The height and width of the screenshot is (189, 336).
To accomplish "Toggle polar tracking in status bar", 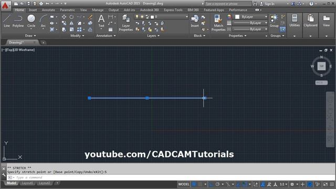I will (x=217, y=184).
